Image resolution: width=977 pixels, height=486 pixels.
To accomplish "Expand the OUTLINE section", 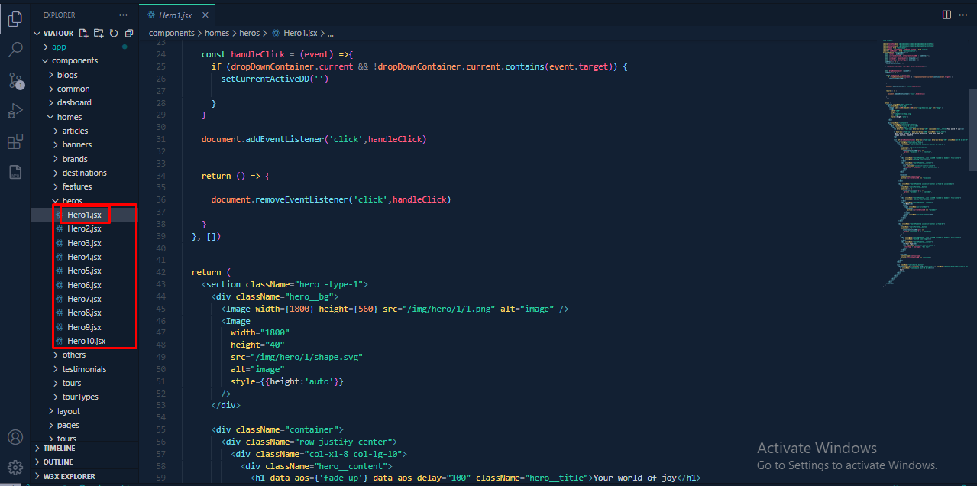I will click(58, 462).
